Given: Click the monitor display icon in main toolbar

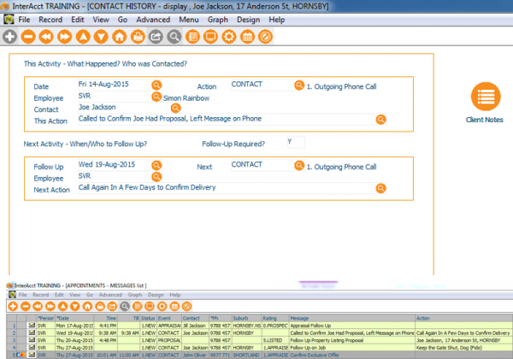Looking at the screenshot, I should pos(210,37).
